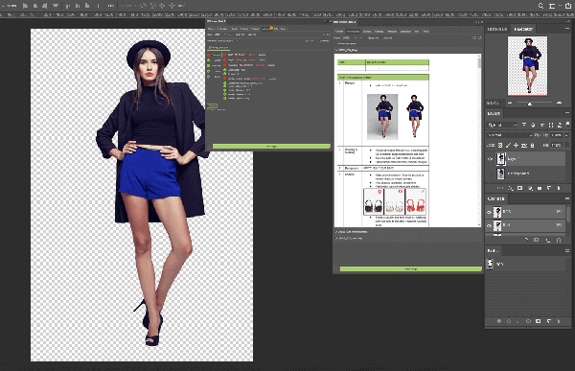Show the hidden Background layer
This screenshot has width=575, height=371.
click(491, 174)
